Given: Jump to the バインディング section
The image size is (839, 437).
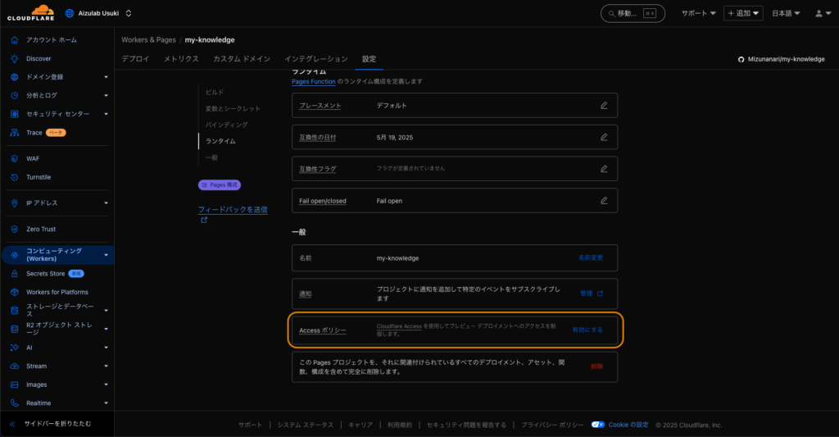Looking at the screenshot, I should [x=226, y=125].
